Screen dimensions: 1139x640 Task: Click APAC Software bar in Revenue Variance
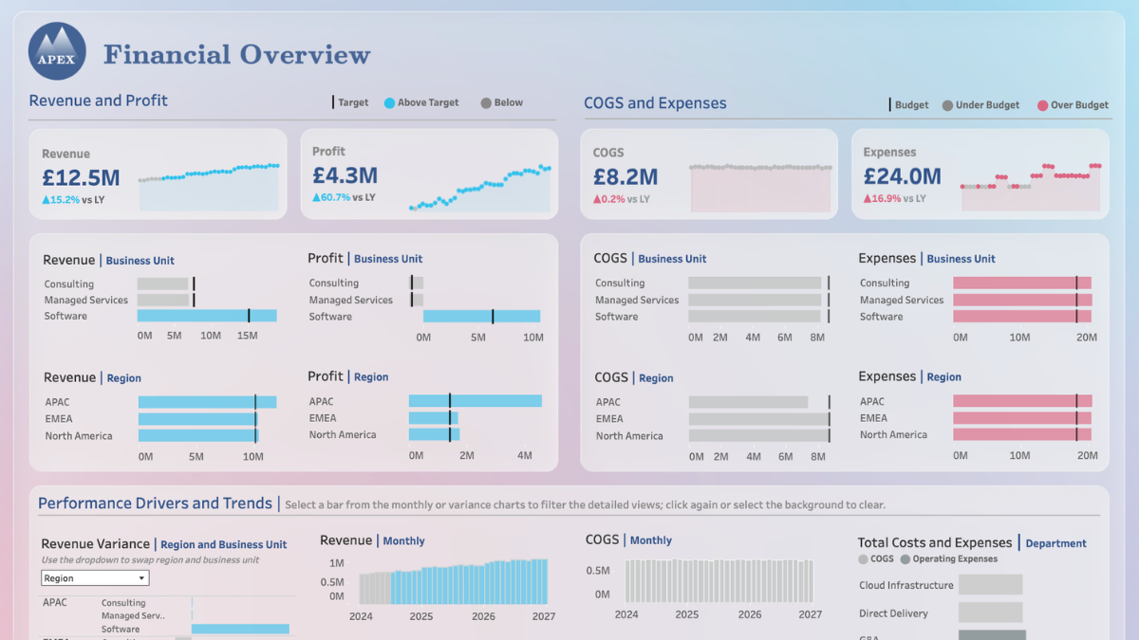(240, 629)
